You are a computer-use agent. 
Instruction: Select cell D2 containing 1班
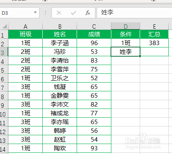[125, 43]
